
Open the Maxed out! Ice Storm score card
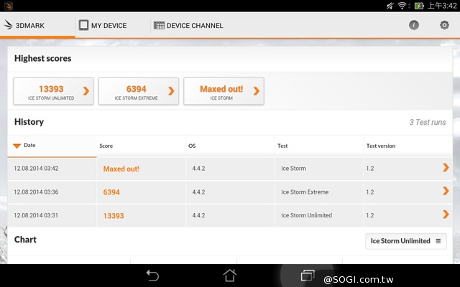pos(224,91)
